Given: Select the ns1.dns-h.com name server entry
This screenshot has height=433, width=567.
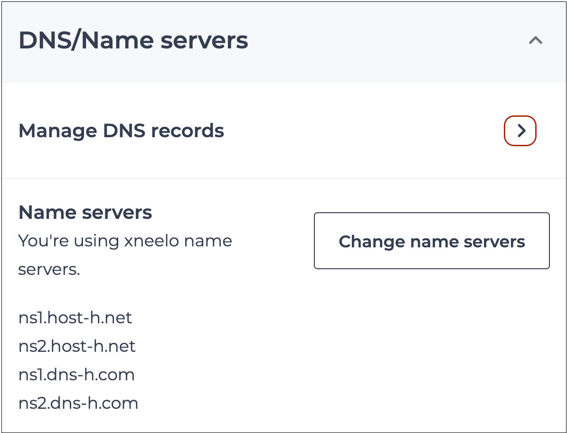Looking at the screenshot, I should (x=76, y=375).
